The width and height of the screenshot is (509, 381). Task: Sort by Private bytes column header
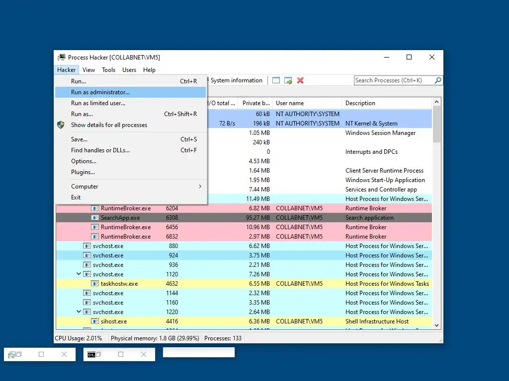coord(255,103)
